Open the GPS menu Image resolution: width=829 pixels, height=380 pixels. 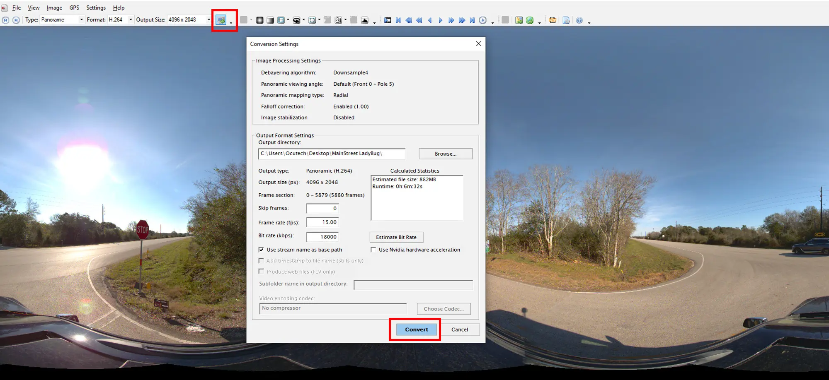(x=74, y=8)
